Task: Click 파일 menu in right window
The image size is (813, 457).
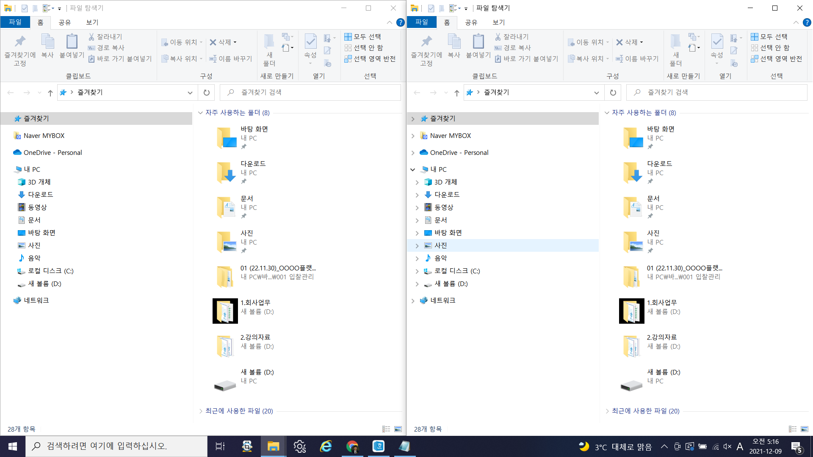Action: tap(421, 22)
